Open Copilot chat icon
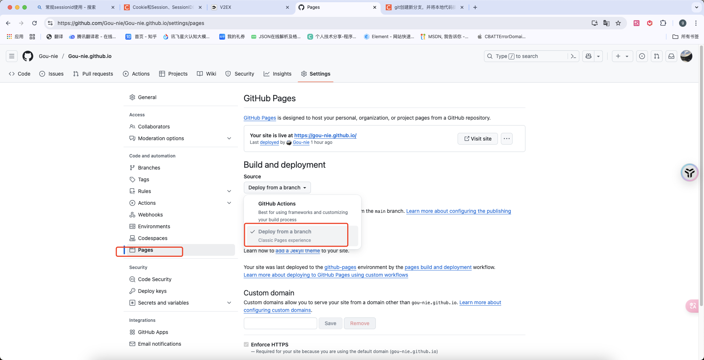The height and width of the screenshot is (360, 704). tap(588, 56)
